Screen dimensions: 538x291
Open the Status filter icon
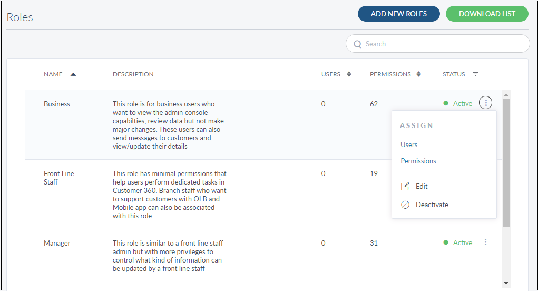tap(475, 74)
